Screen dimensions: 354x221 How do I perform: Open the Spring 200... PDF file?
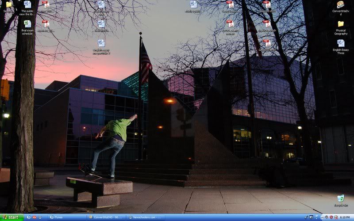46,4
